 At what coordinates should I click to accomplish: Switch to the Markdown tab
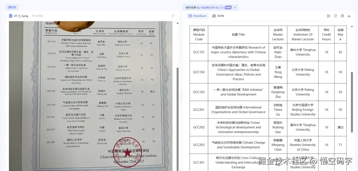click(x=198, y=16)
